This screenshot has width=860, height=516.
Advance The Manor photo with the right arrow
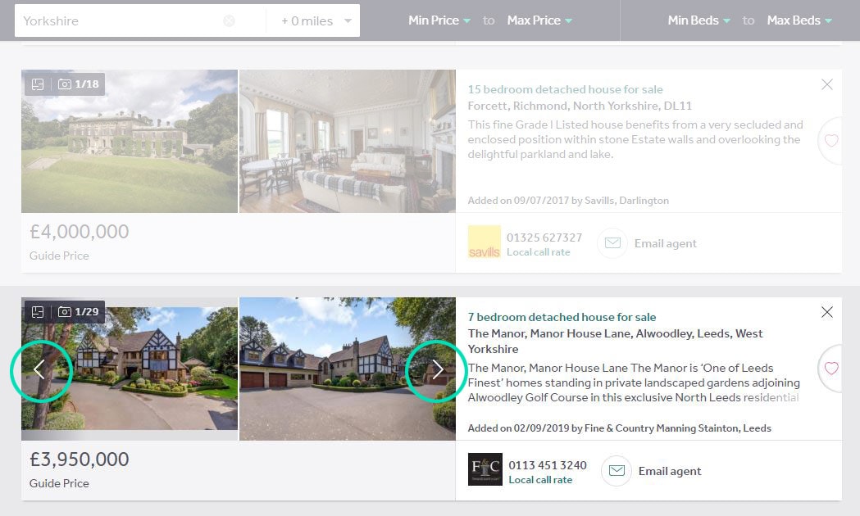(x=436, y=370)
